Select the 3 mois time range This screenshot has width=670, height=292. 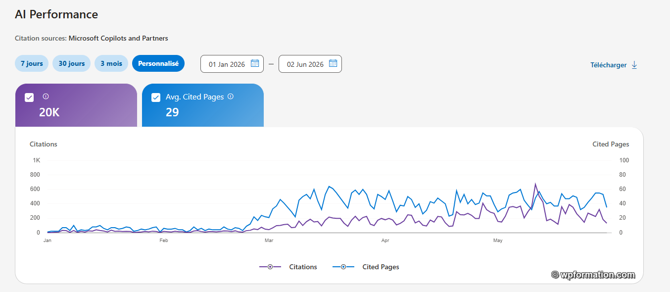[111, 63]
